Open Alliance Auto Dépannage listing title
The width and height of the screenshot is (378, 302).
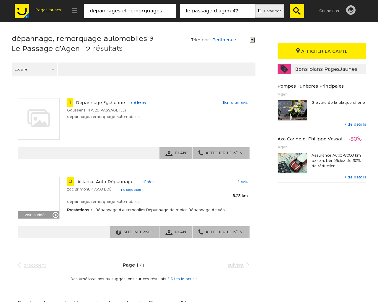coord(105,182)
